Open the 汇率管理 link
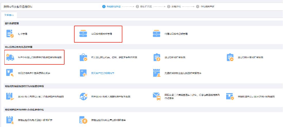Image resolution: width=283 pixels, height=127 pixels. [x=23, y=34]
